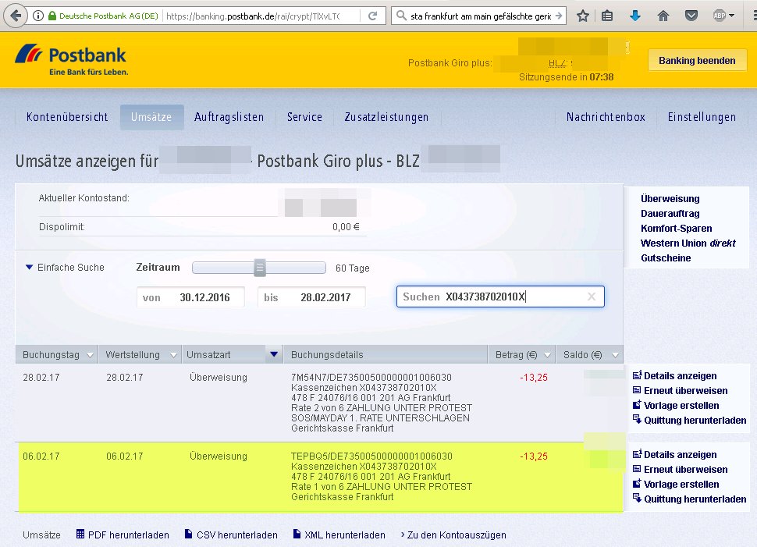Viewport: 757px width, 547px height.
Task: Click CSV herunterladen file icon
Action: tap(188, 534)
